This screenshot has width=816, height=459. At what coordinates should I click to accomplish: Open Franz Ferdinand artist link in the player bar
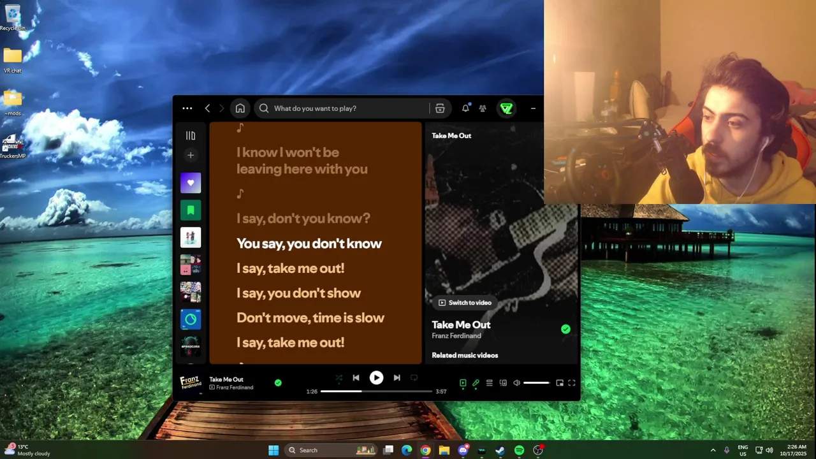235,388
